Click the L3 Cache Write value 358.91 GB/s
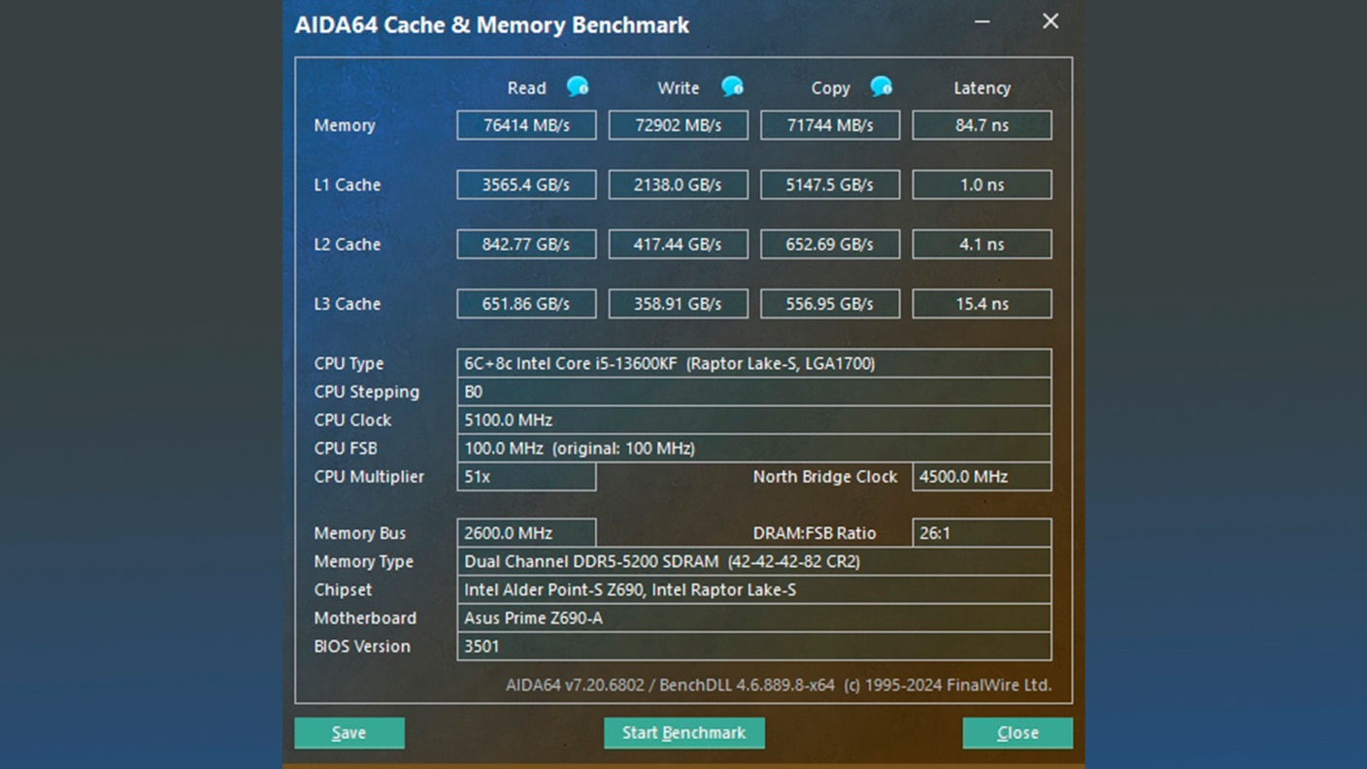This screenshot has width=1367, height=769. pos(679,304)
